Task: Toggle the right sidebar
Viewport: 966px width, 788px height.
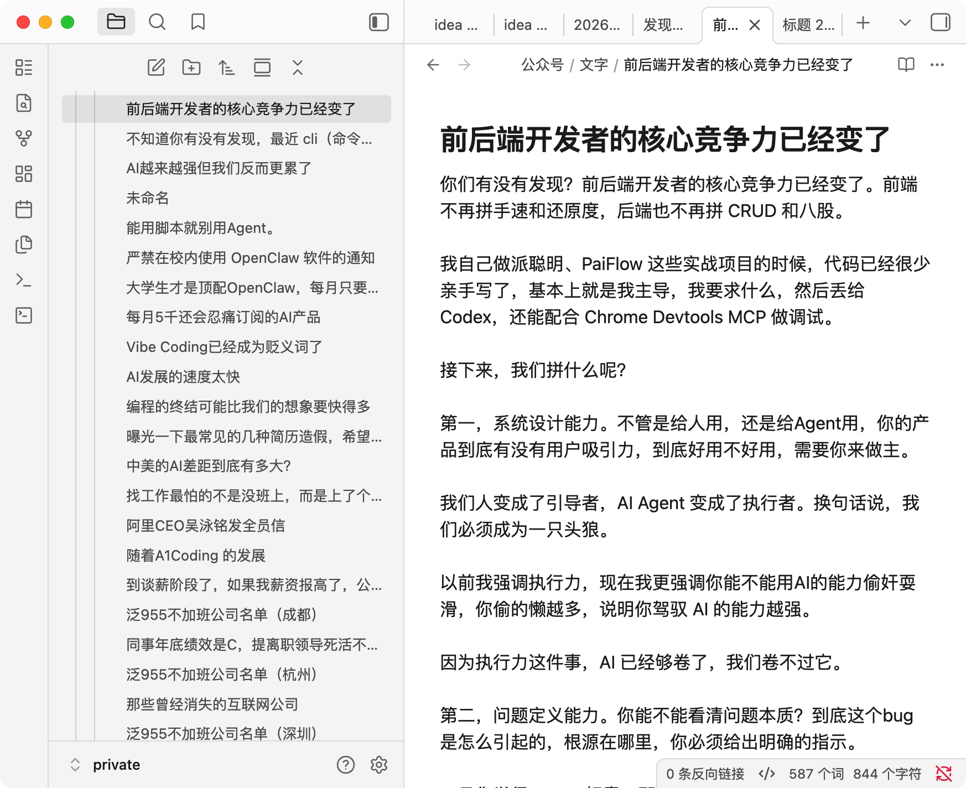Action: click(x=940, y=23)
